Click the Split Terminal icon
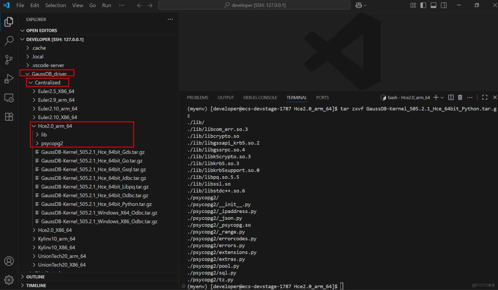The width and height of the screenshot is (498, 290). 451,98
